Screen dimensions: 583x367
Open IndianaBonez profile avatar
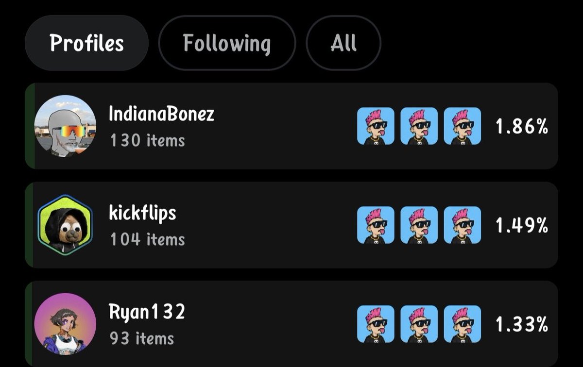point(65,126)
